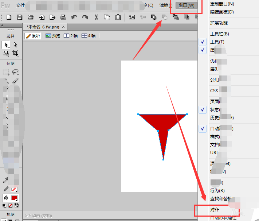Collapse the tools panel double arrow
The width and height of the screenshot is (259, 221).
click(x=2, y=25)
